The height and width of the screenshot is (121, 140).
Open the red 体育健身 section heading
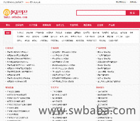(100, 87)
